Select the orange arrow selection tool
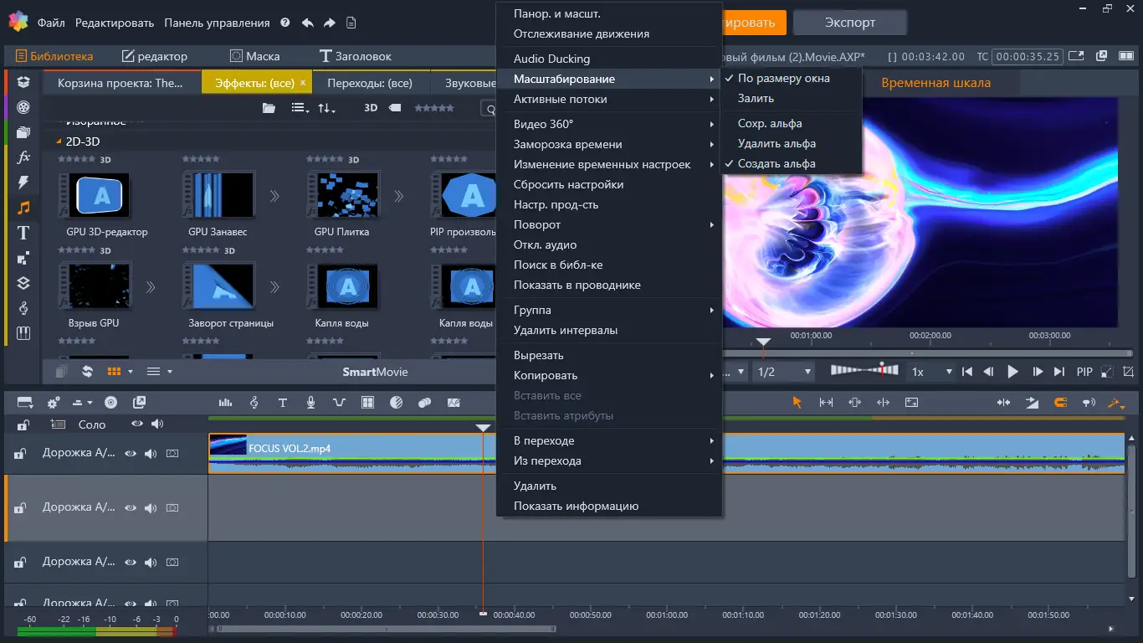The image size is (1143, 643). click(x=797, y=403)
